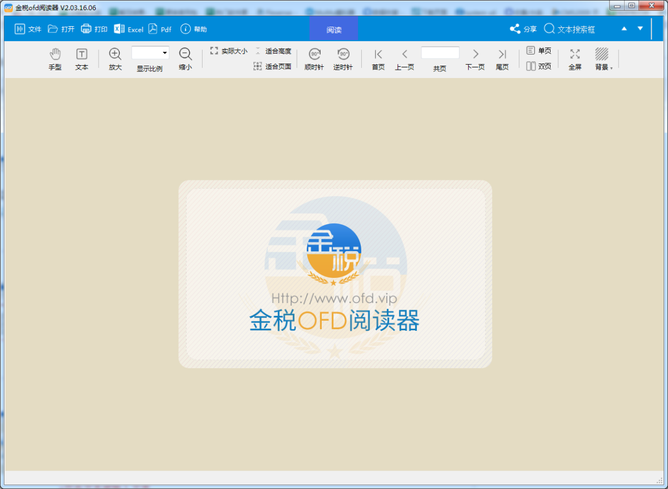Zoom out with the 缩小 tool
Viewport: 668px width, 489px height.
click(x=185, y=58)
